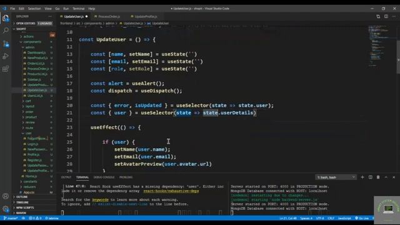
Task: Click the Go Live status button
Action: [x=362, y=218]
